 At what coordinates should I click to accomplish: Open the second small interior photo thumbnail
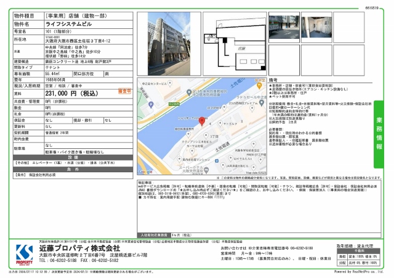tap(316, 27)
